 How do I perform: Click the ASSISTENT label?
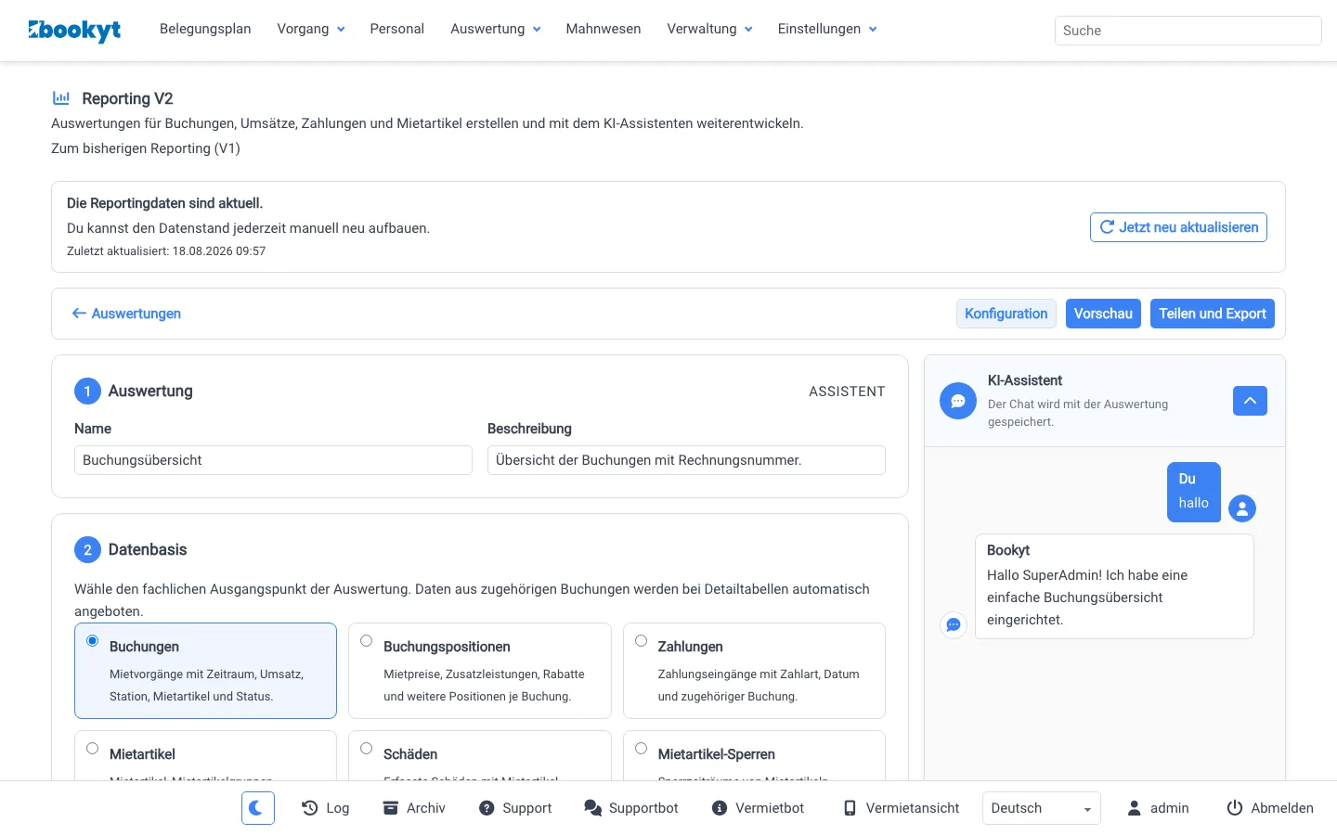(x=847, y=392)
